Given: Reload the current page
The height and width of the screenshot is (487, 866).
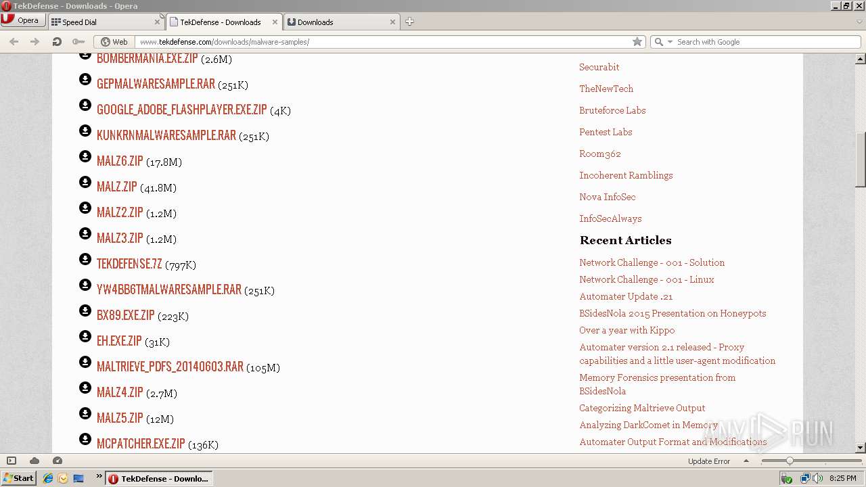Looking at the screenshot, I should [x=57, y=42].
